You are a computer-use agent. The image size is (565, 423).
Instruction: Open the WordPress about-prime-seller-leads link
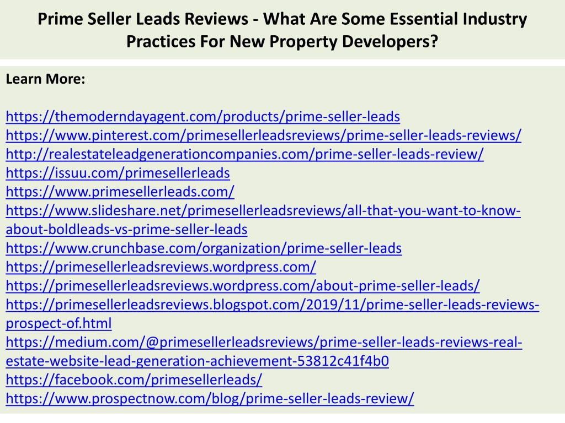click(x=243, y=286)
